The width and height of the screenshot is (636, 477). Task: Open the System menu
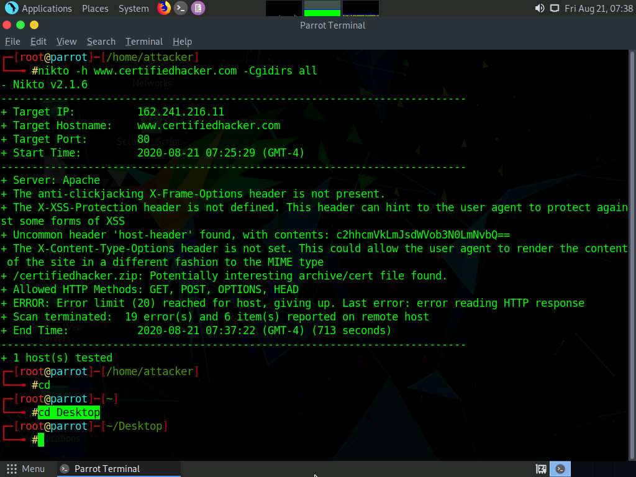[134, 9]
